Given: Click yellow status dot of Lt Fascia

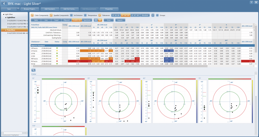Looking at the screenshot, I should [57, 51].
